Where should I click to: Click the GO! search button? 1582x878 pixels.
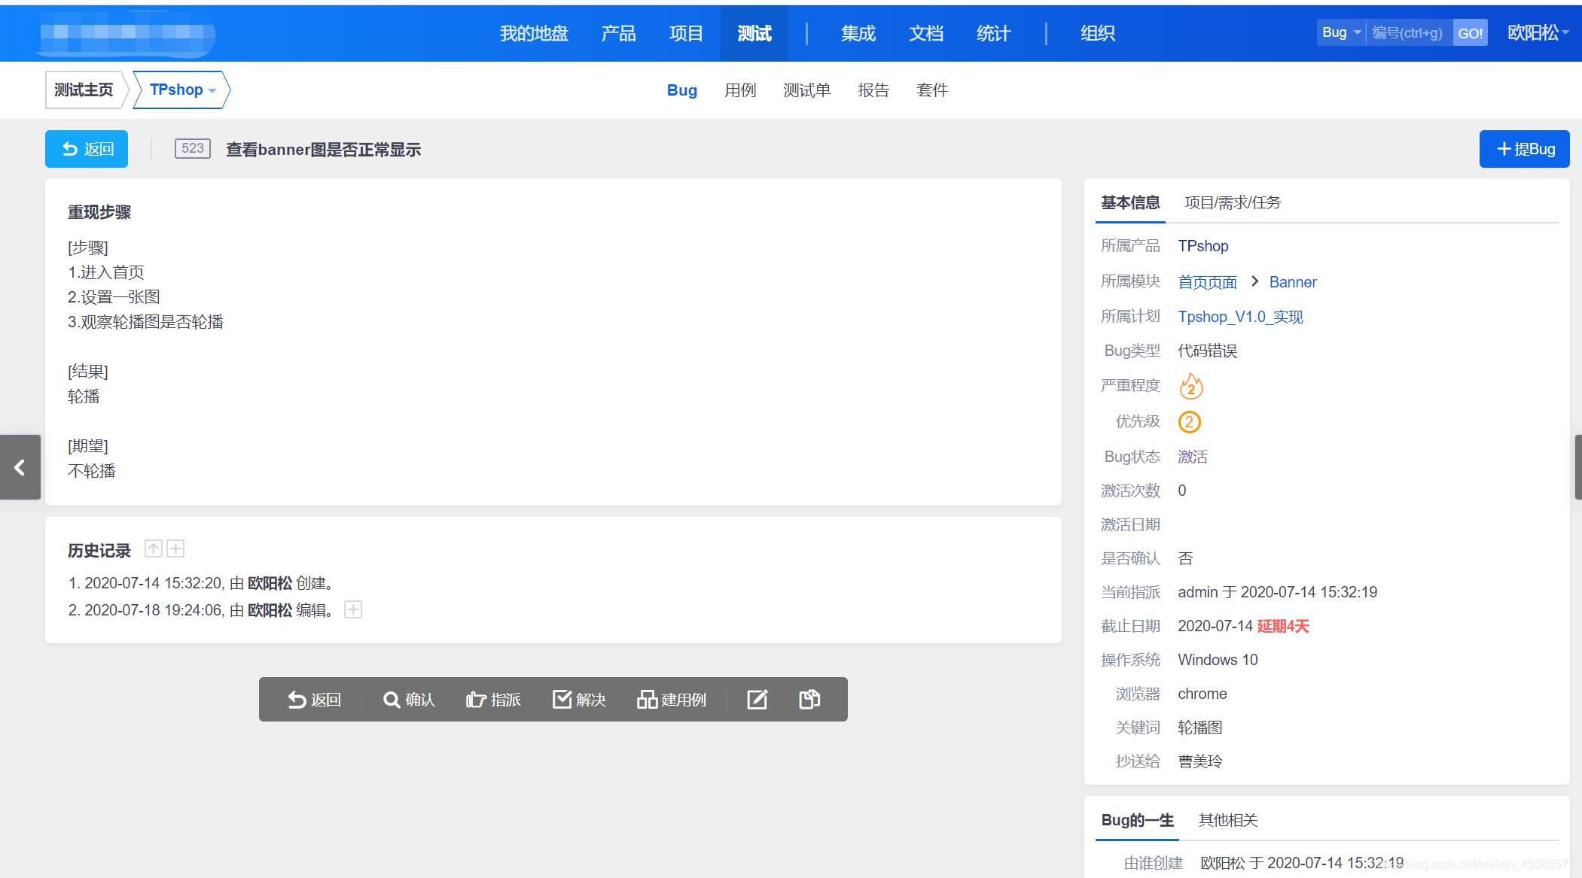click(x=1470, y=33)
